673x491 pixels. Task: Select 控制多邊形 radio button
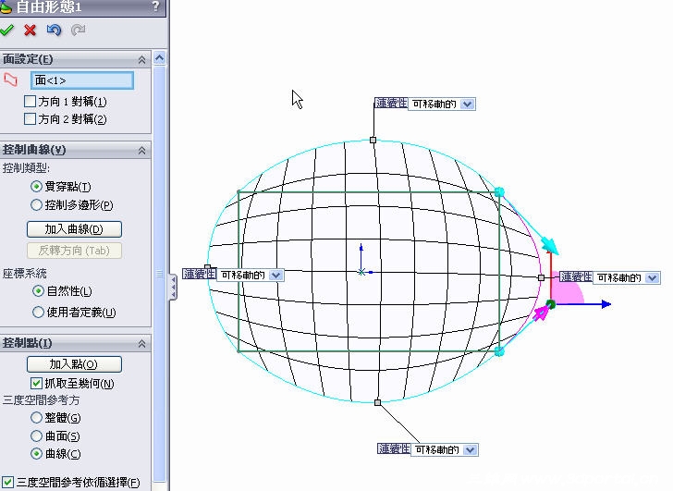[36, 204]
